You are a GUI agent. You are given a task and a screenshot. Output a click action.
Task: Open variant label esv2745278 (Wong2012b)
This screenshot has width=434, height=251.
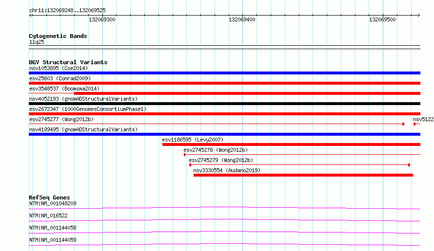click(x=216, y=150)
